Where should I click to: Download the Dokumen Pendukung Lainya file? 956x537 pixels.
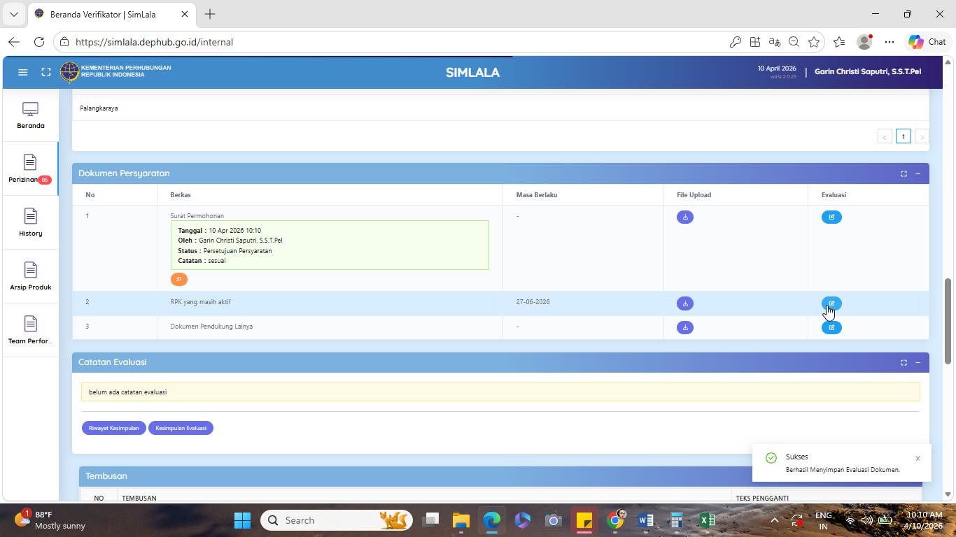point(685,327)
